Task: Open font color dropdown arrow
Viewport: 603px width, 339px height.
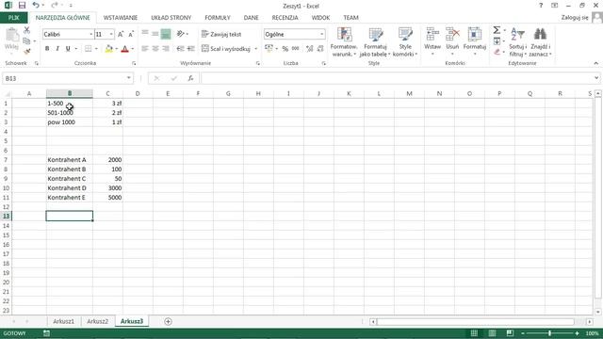Action: [x=132, y=49]
